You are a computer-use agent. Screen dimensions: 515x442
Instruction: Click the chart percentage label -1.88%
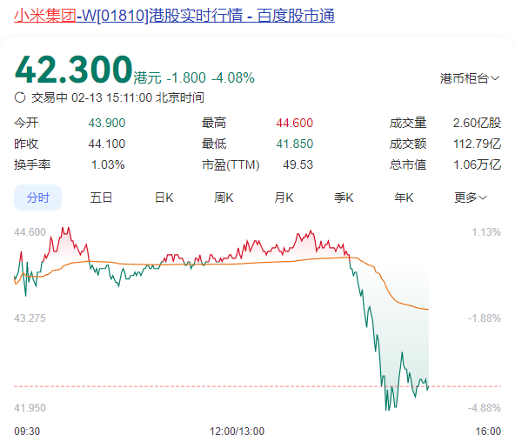coord(485,318)
